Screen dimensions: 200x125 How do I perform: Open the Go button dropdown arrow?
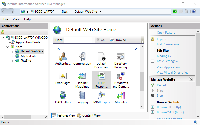point(108,40)
